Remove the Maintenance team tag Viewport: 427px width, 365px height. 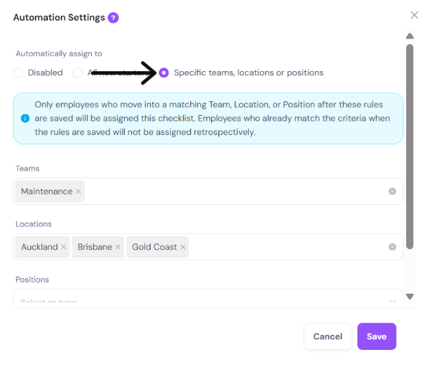pos(78,191)
